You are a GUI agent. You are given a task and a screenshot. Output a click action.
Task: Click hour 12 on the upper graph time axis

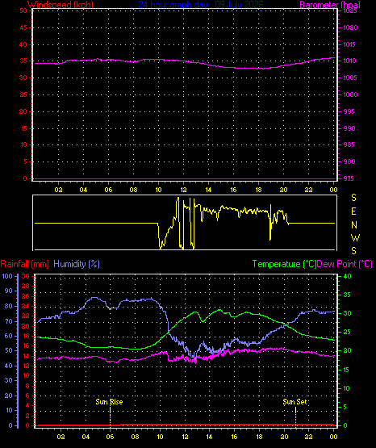(x=183, y=190)
